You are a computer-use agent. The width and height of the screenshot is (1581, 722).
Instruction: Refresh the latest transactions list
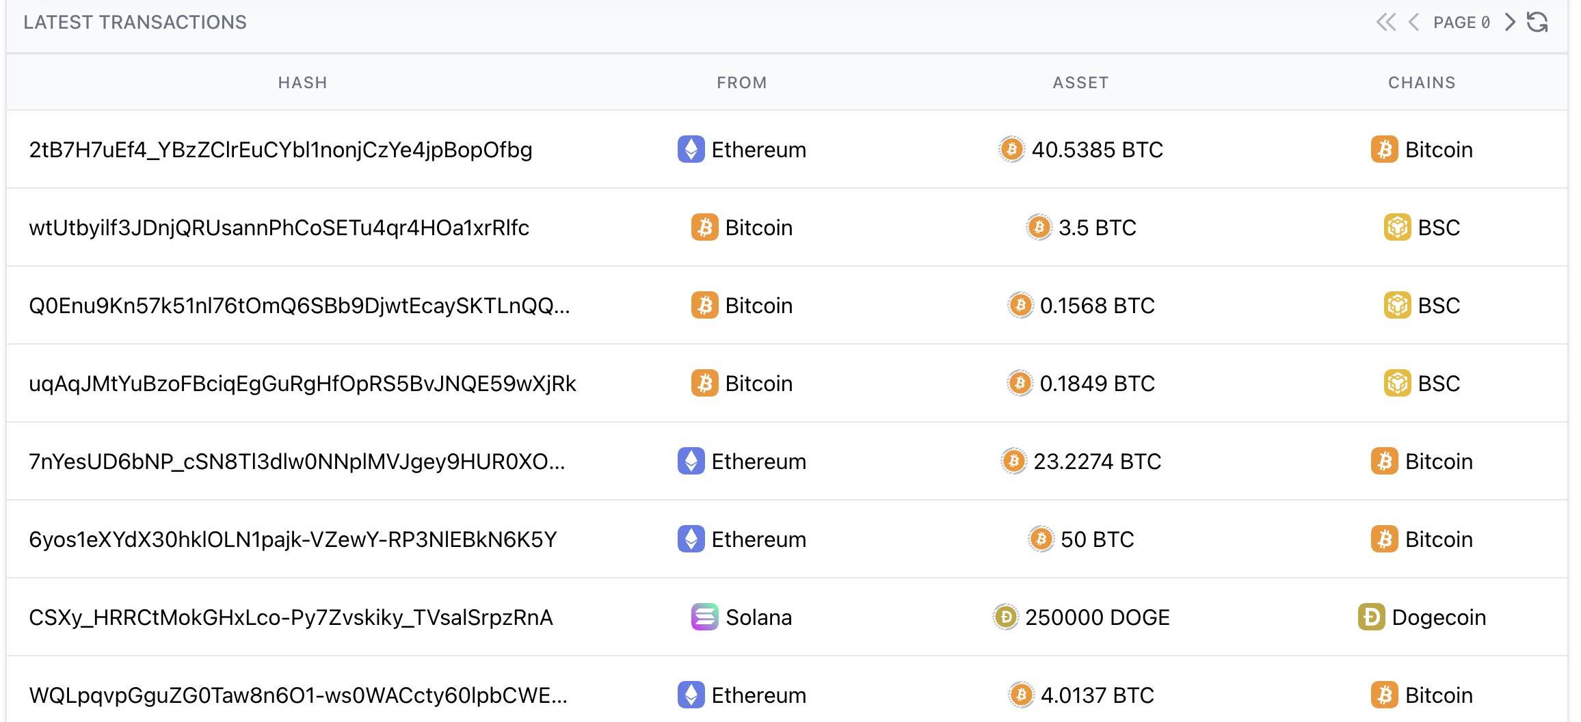click(1537, 23)
